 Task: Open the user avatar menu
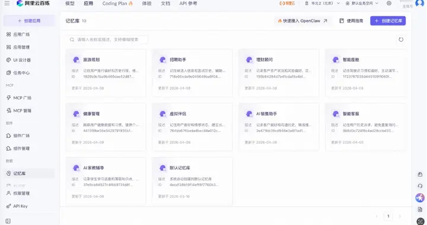click(420, 3)
